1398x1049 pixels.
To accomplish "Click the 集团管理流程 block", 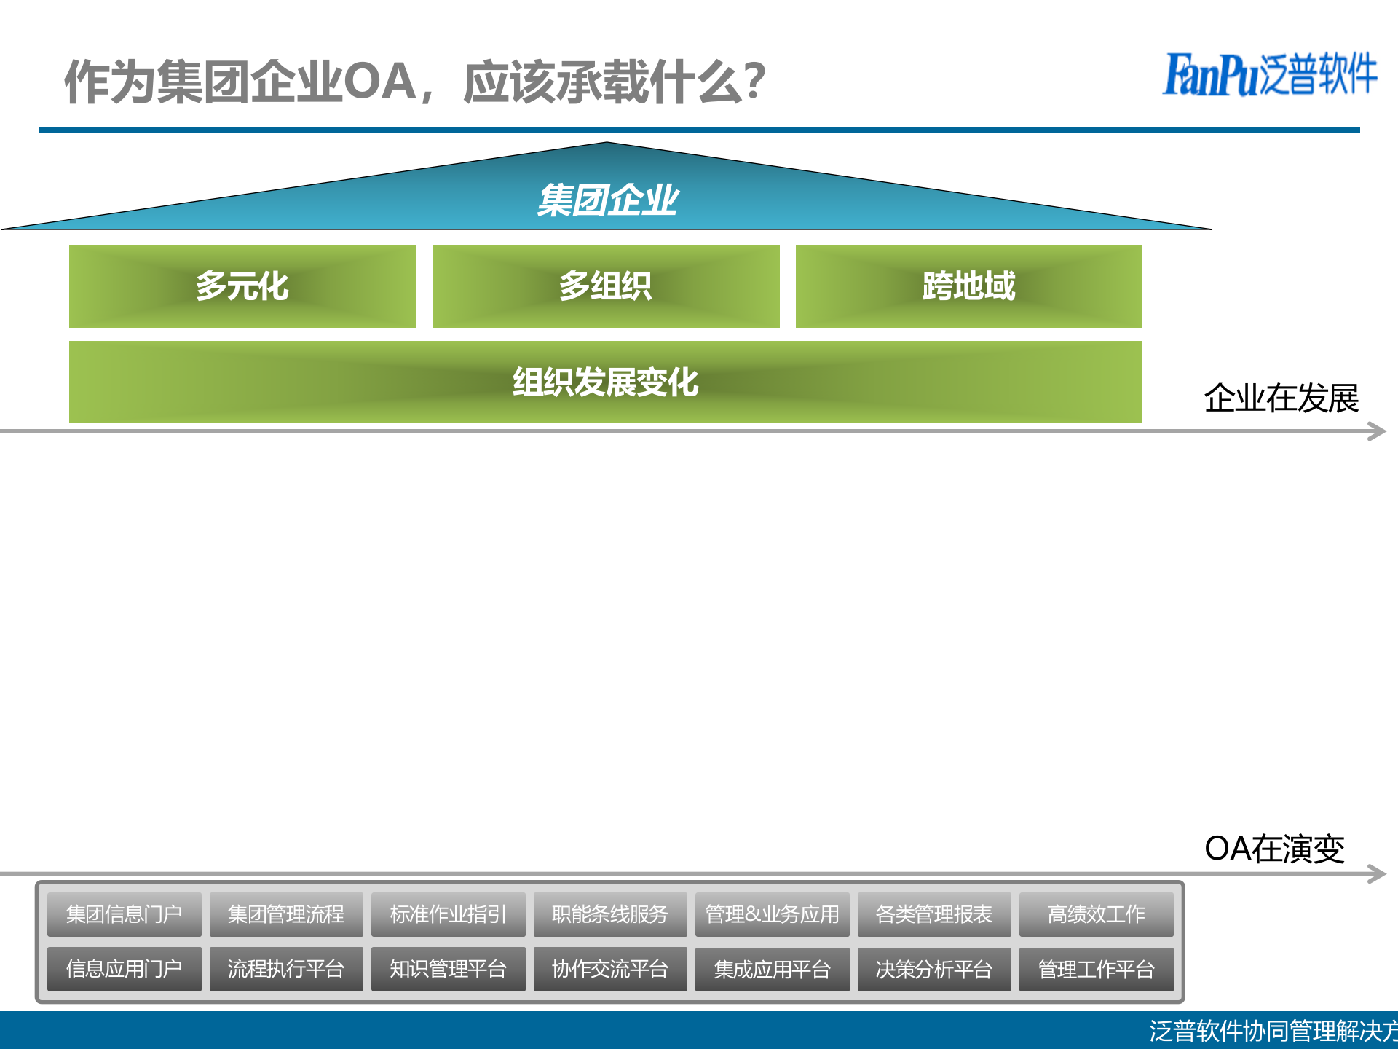I will (x=287, y=914).
